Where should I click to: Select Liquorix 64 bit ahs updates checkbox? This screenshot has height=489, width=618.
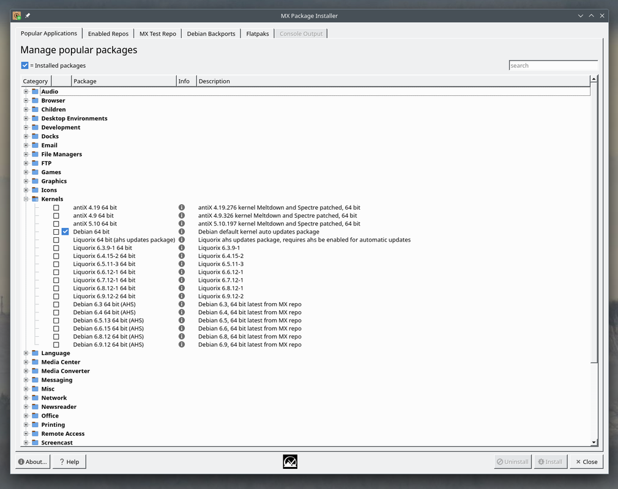click(56, 240)
